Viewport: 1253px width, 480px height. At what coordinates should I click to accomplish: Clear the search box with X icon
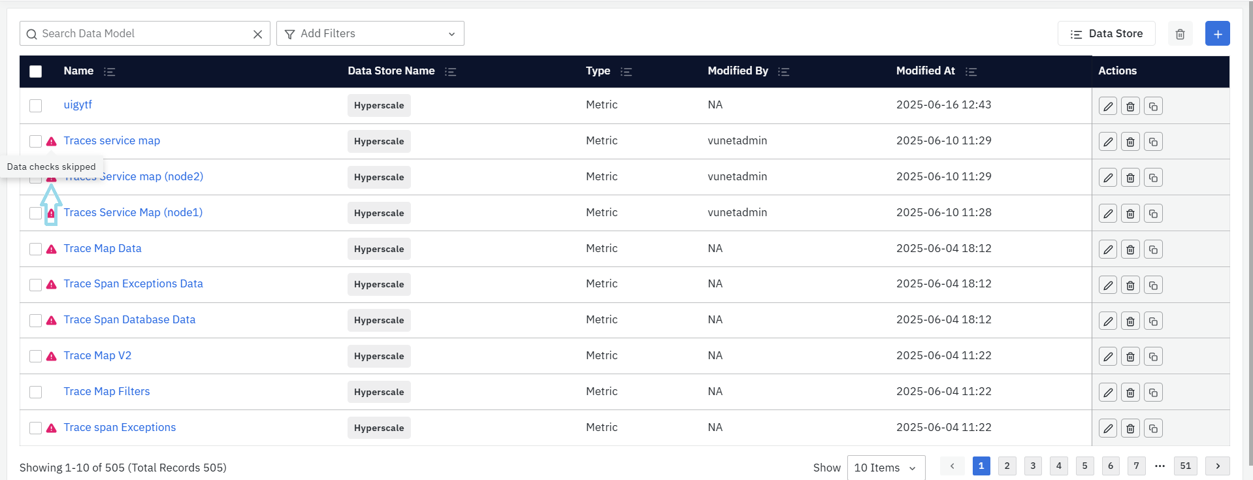point(257,34)
